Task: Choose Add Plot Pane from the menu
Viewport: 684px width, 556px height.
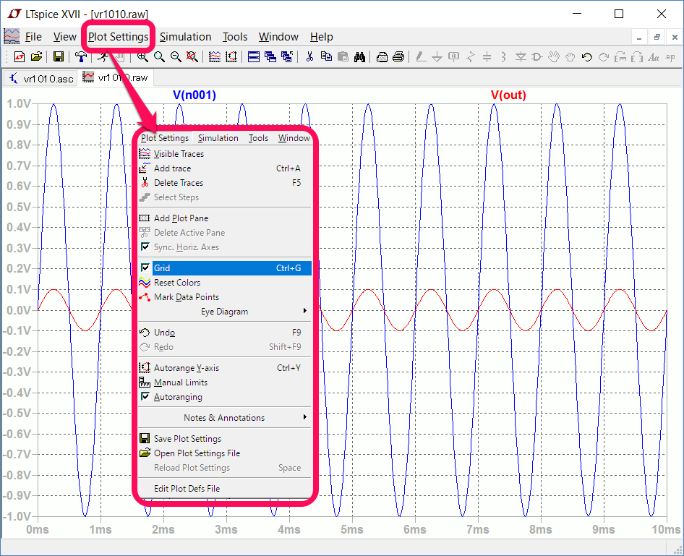Action: (x=225, y=218)
